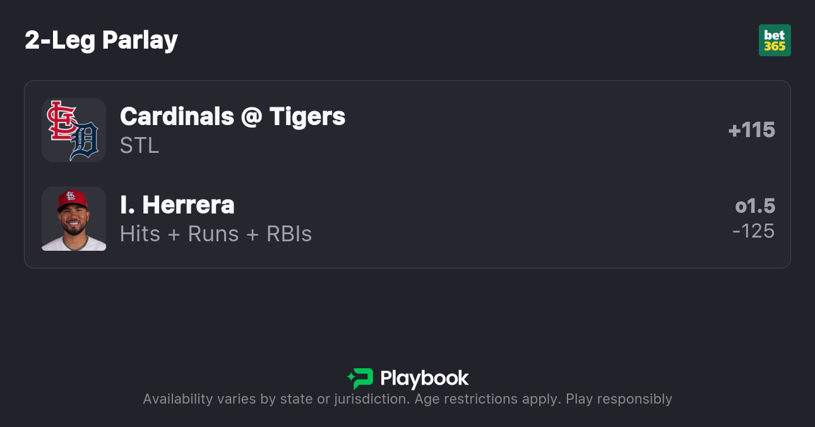Click the Age restrictions apply text
815x427 pixels.
485,399
